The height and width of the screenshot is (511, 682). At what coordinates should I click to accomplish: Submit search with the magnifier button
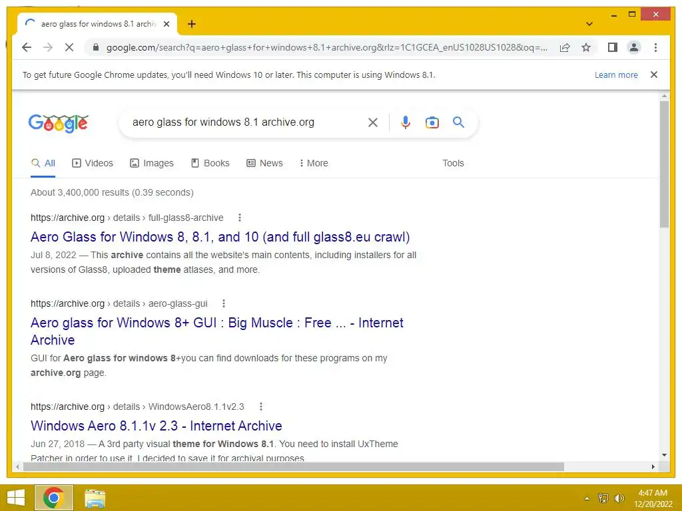pyautogui.click(x=458, y=122)
